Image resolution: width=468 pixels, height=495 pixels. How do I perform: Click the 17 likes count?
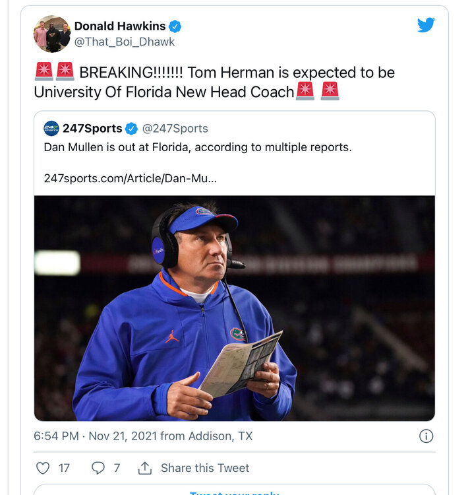(x=64, y=468)
